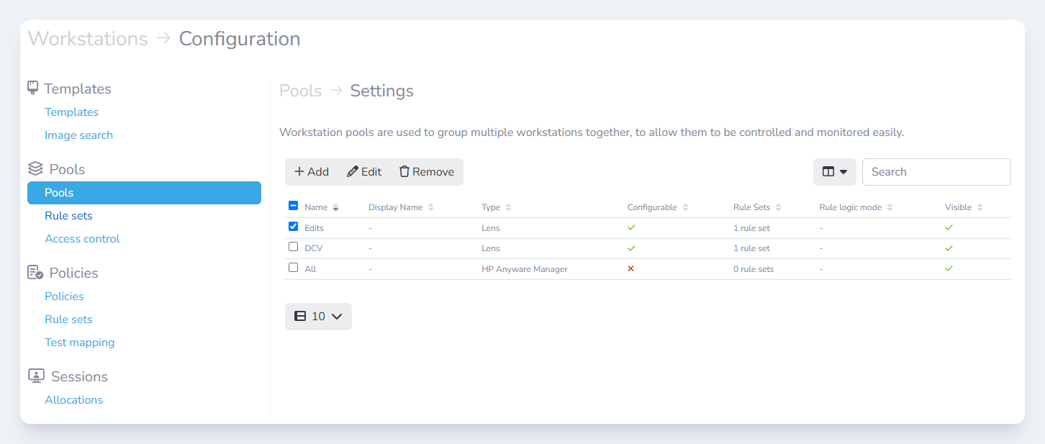Screen dimensions: 1045x444
Task: Check the DCV pool checkbox
Action: pos(293,247)
